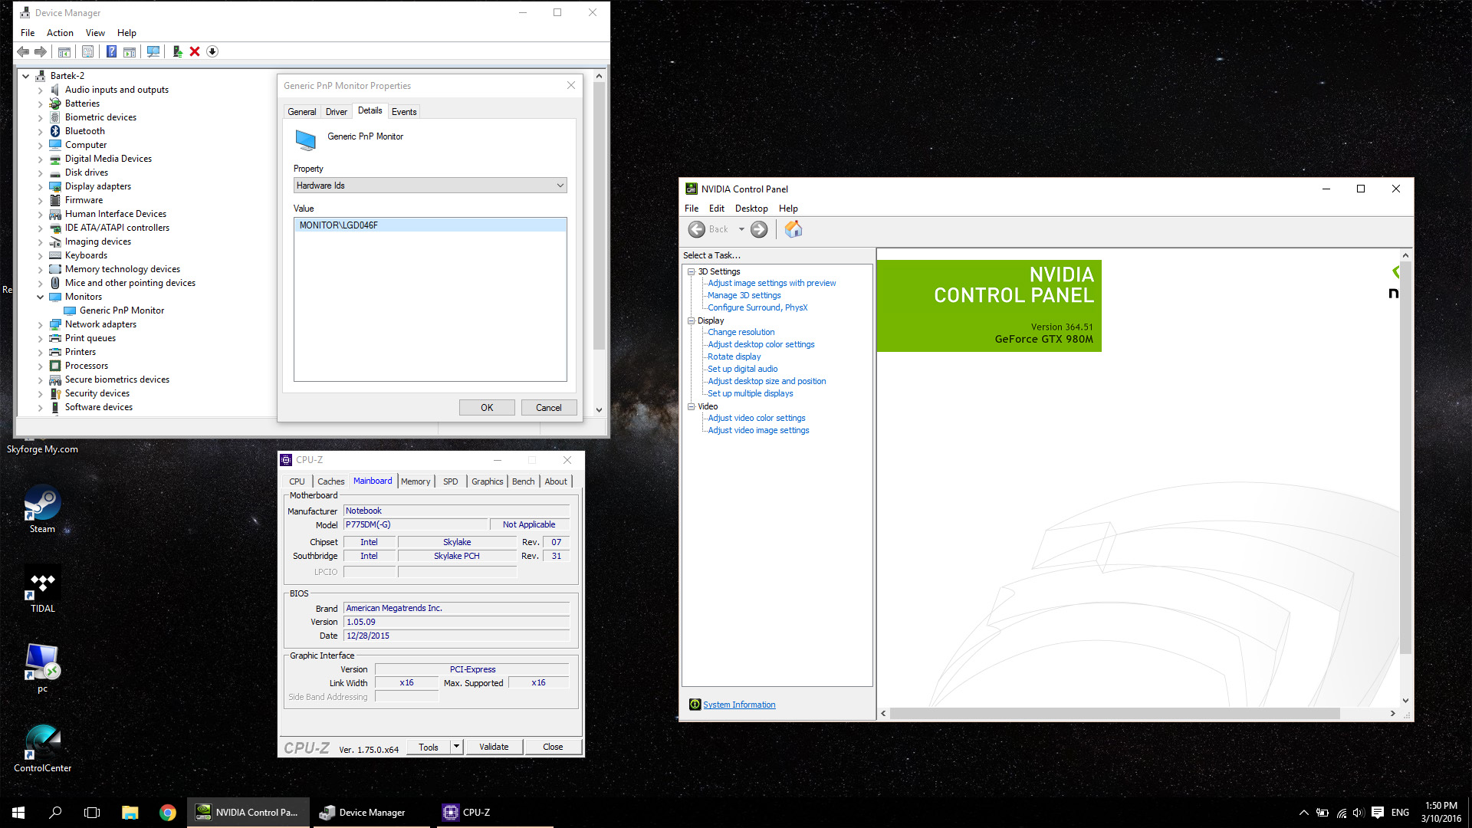Open the CPU-Z Tools dropdown arrow
This screenshot has width=1472, height=828.
[x=456, y=747]
